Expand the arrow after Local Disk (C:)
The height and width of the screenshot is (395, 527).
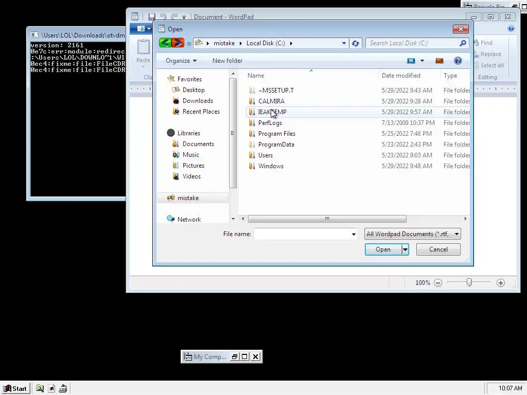pos(291,43)
